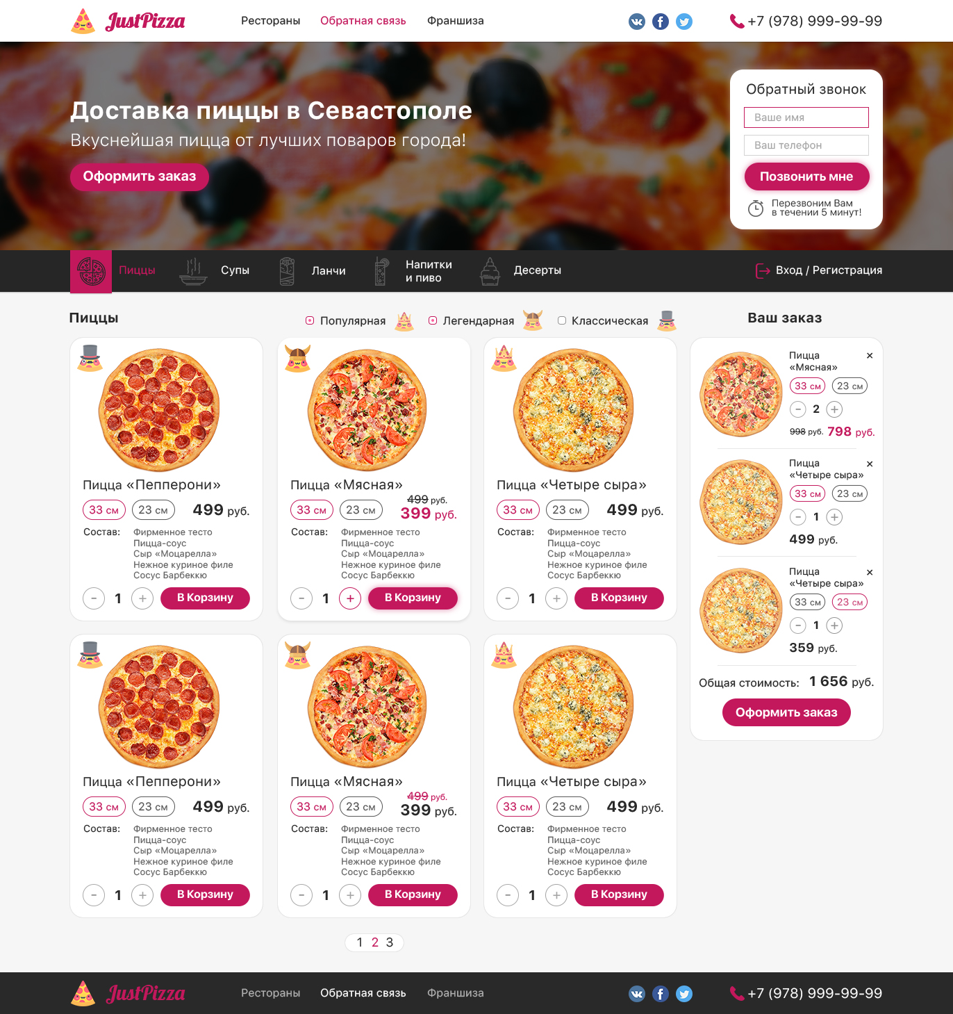Select the Desserts cupcake icon
953x1014 pixels.
pos(490,271)
